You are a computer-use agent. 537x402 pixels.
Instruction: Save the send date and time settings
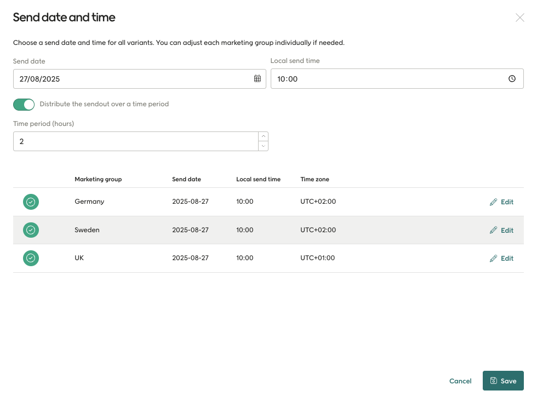[503, 381]
